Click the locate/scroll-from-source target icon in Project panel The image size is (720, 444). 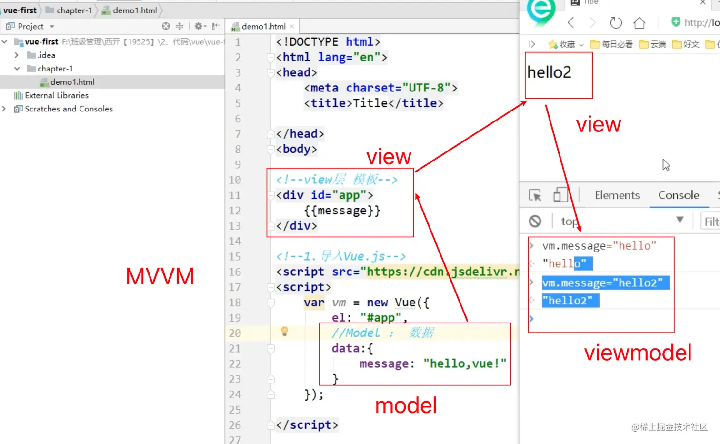click(166, 26)
